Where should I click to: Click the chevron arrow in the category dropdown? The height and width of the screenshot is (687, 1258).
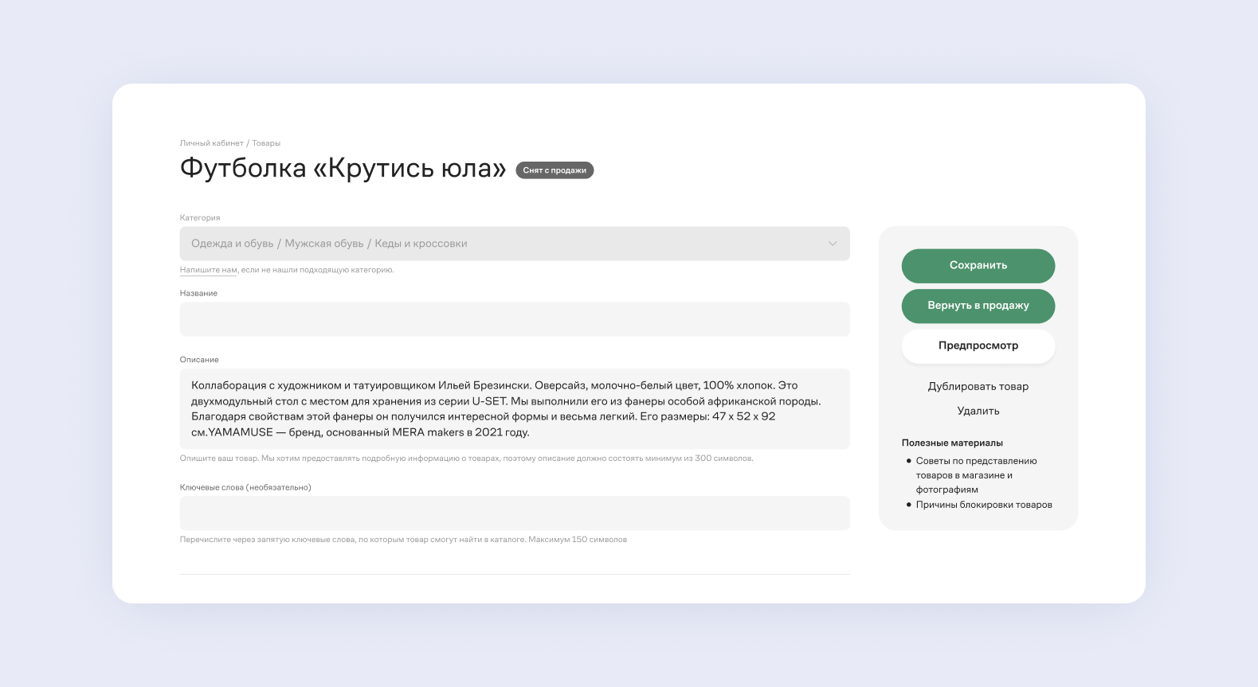tap(832, 244)
